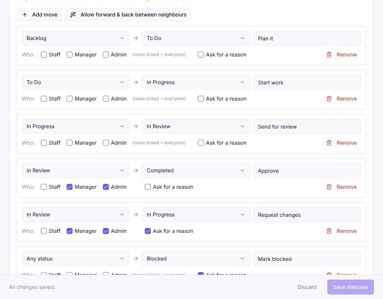Click the Add move button

click(x=39, y=15)
